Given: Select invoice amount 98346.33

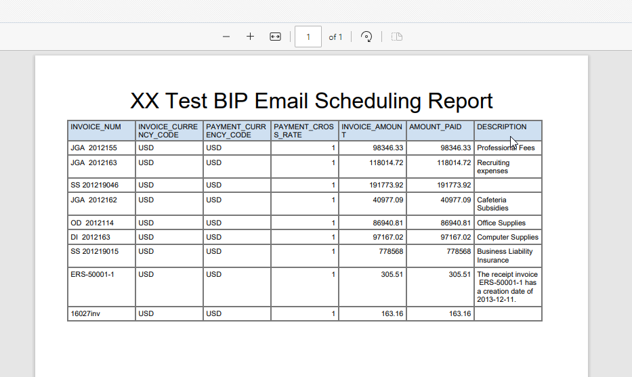Looking at the screenshot, I should coord(387,148).
